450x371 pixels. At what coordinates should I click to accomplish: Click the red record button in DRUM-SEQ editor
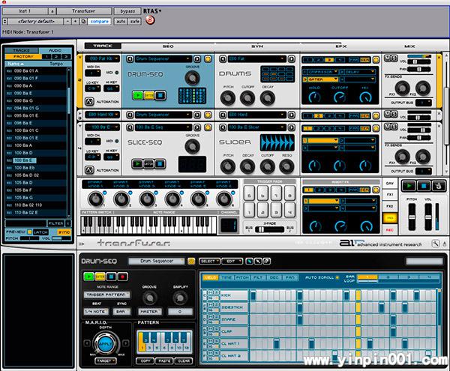(x=121, y=277)
